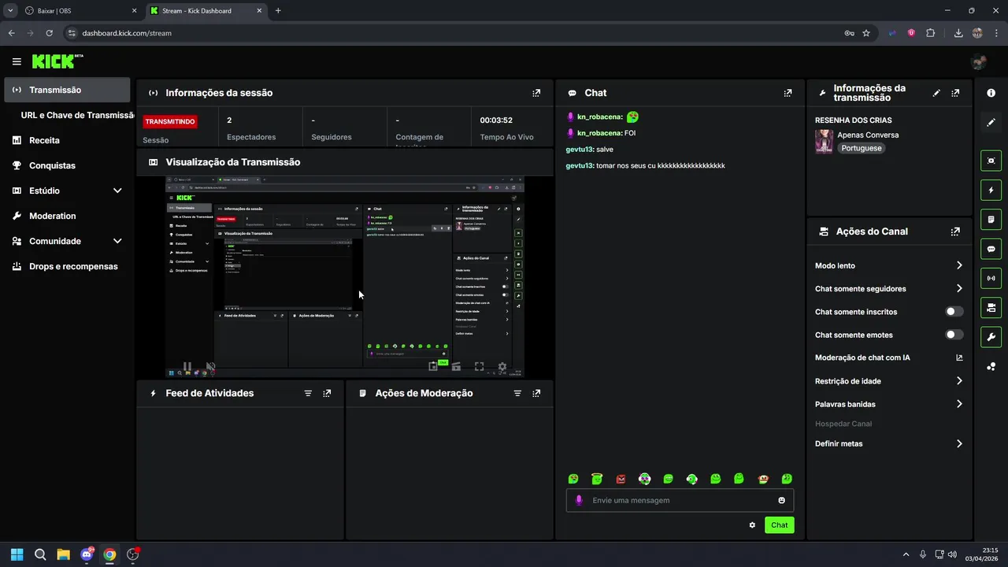Toggle Chat somente emotes switch

coord(954,335)
